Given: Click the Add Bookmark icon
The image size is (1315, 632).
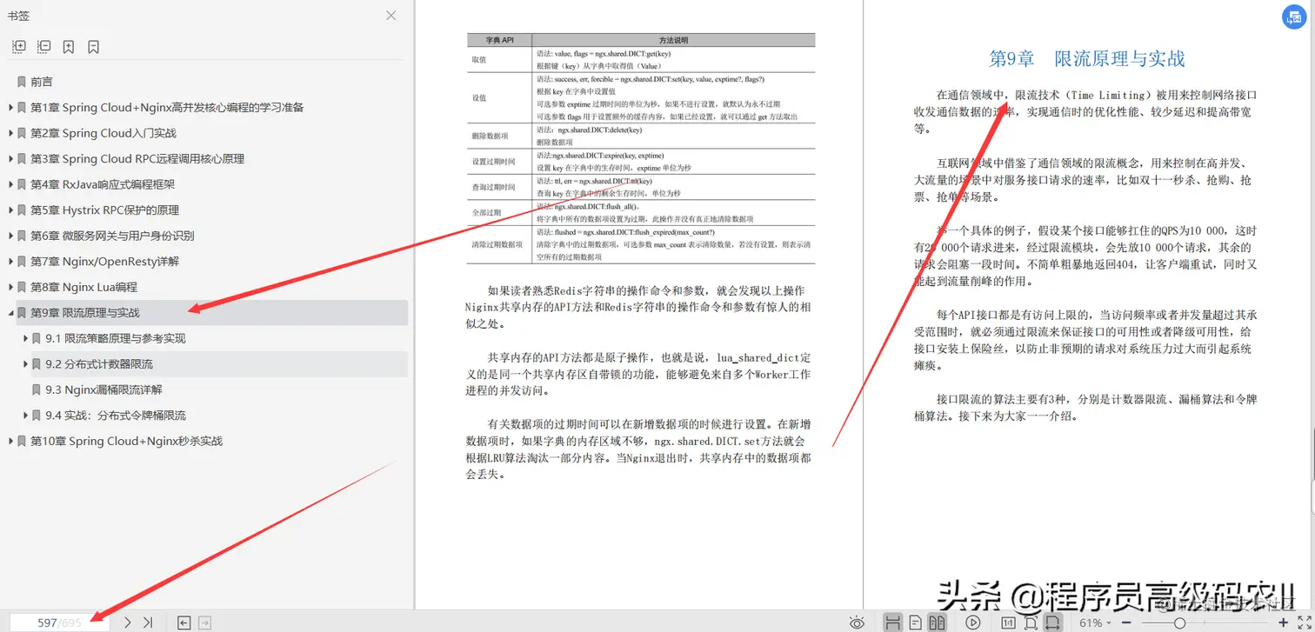Looking at the screenshot, I should coord(69,46).
